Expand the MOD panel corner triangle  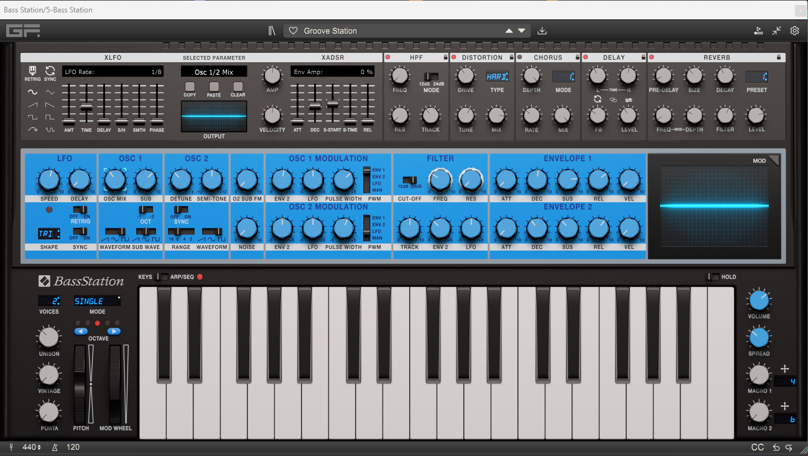(x=773, y=160)
